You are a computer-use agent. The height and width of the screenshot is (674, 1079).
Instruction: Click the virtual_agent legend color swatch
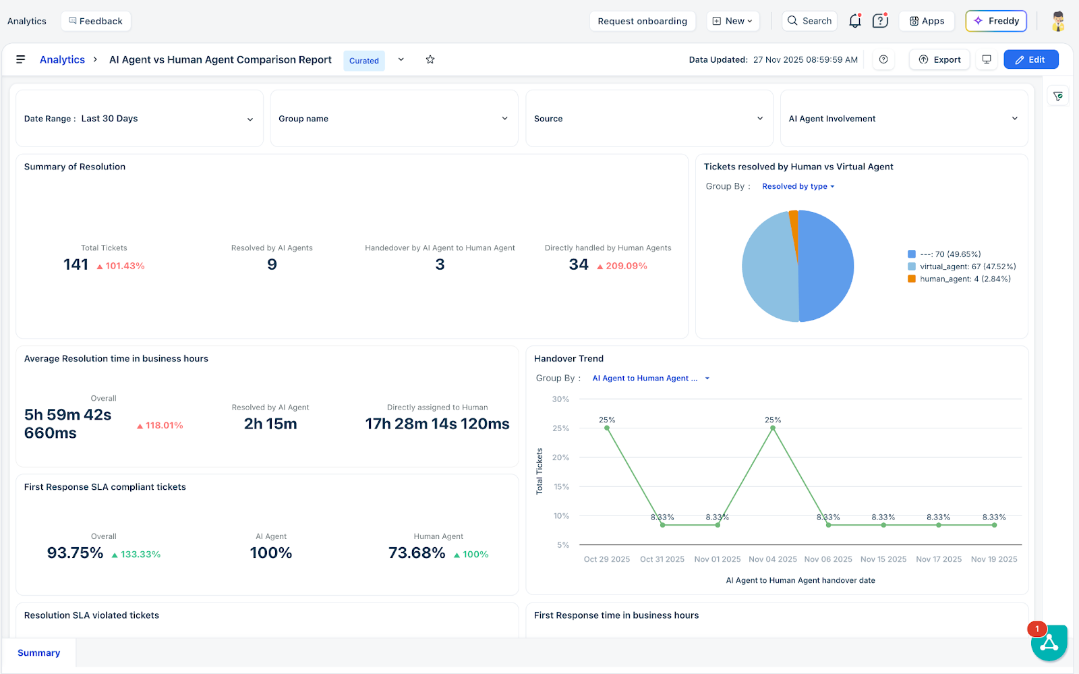coord(912,266)
